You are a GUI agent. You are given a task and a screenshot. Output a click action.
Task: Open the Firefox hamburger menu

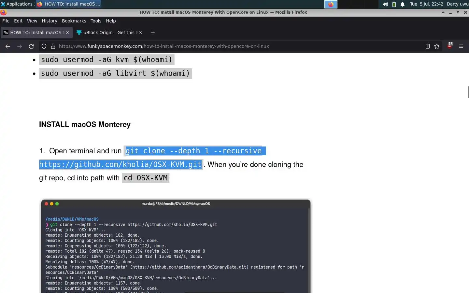point(461,46)
